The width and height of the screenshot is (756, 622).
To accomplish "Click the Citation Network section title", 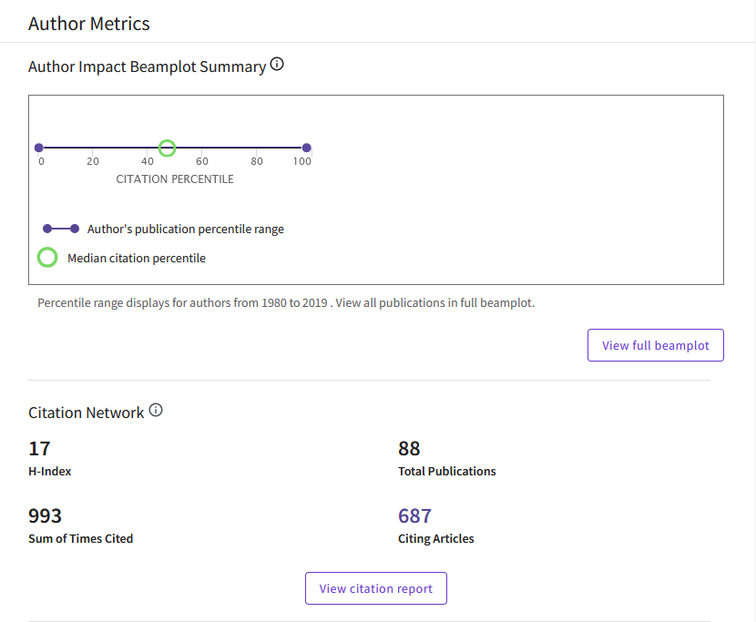I will (87, 413).
